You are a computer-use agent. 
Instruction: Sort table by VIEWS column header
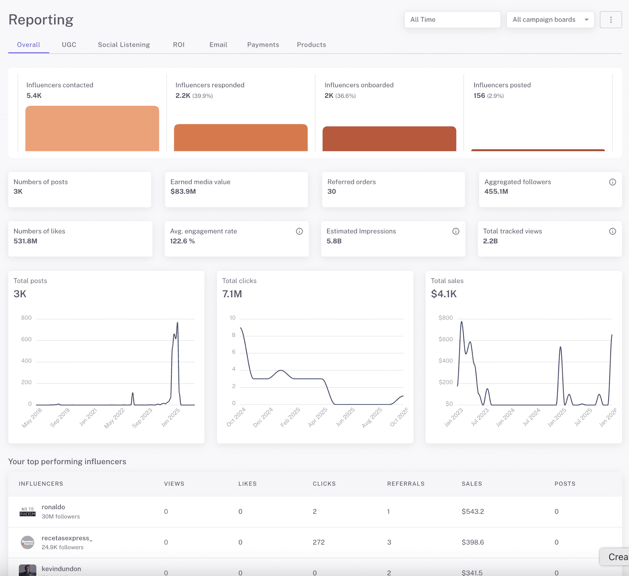click(x=174, y=484)
